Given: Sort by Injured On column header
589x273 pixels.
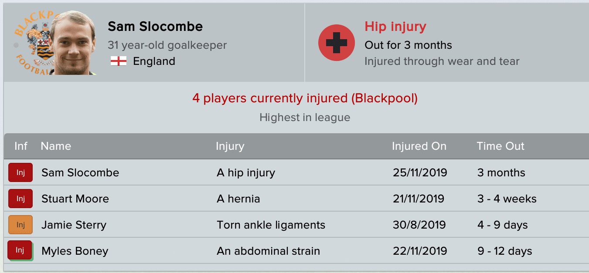Looking at the screenshot, I should coord(419,146).
